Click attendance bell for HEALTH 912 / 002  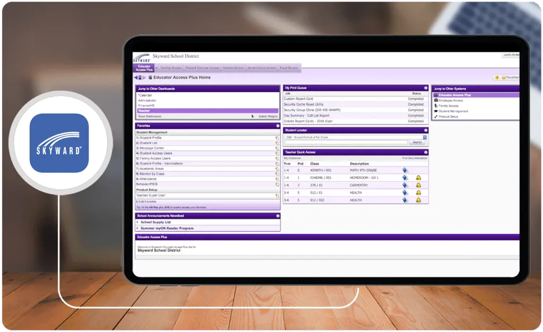418,200
